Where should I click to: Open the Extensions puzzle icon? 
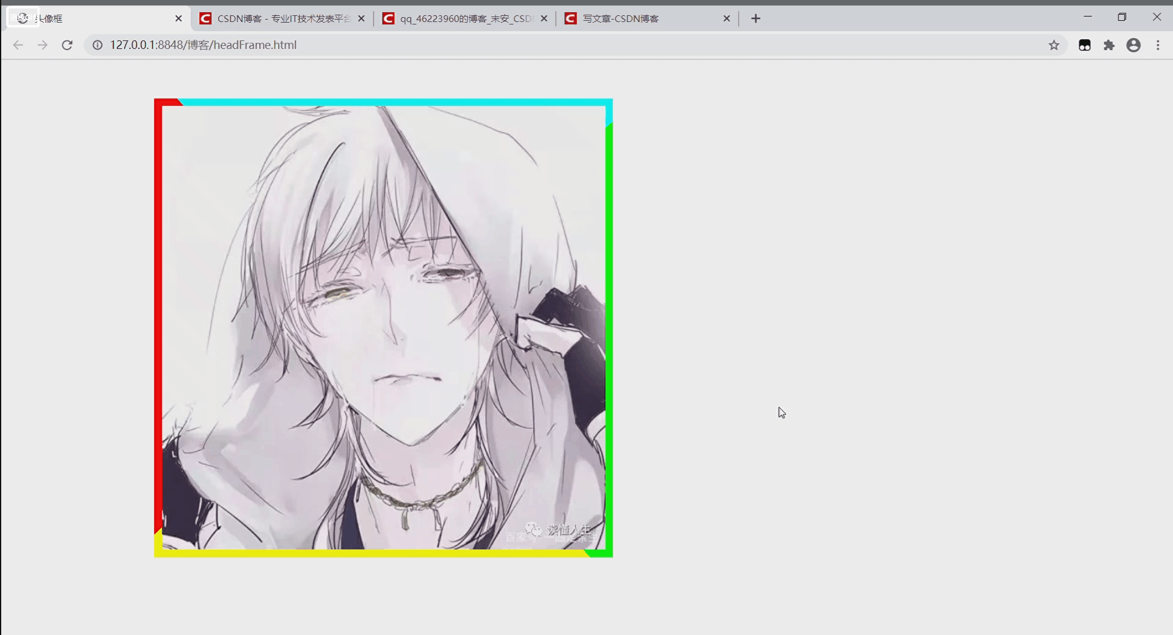tap(1109, 45)
